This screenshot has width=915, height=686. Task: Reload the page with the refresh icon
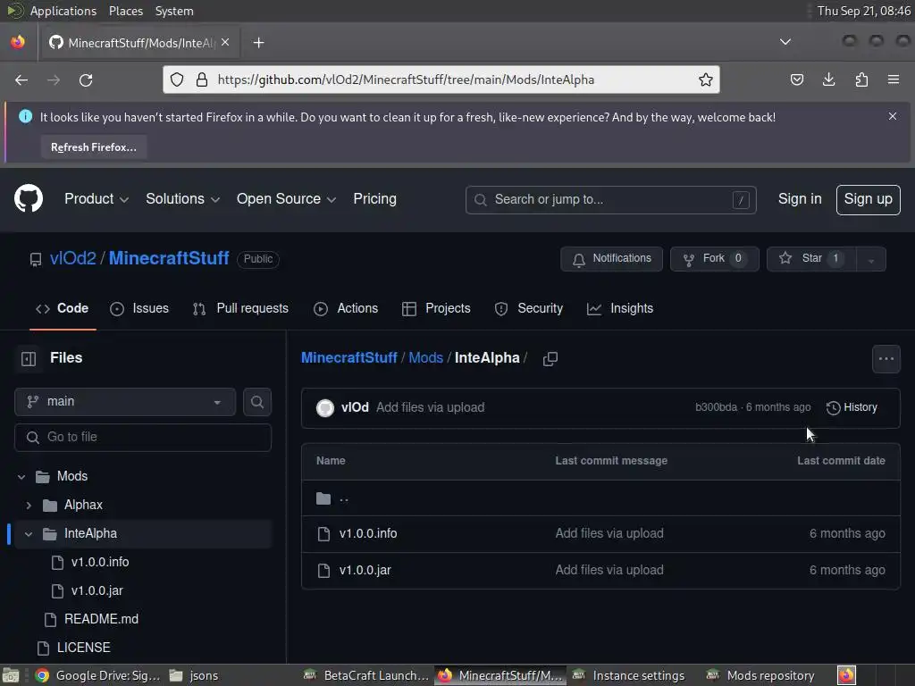click(86, 79)
